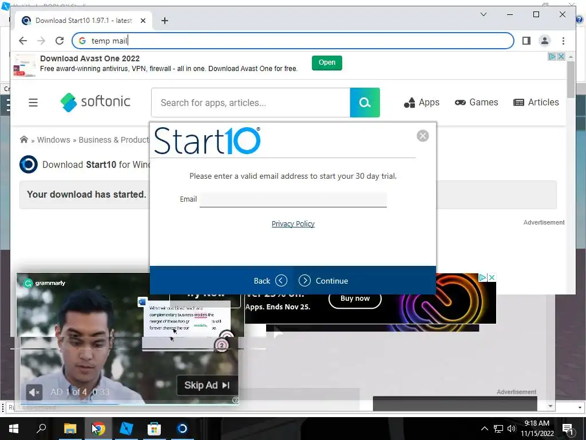This screenshot has height=440, width=586.
Task: Skip the Grammarly video ad
Action: [x=207, y=386]
